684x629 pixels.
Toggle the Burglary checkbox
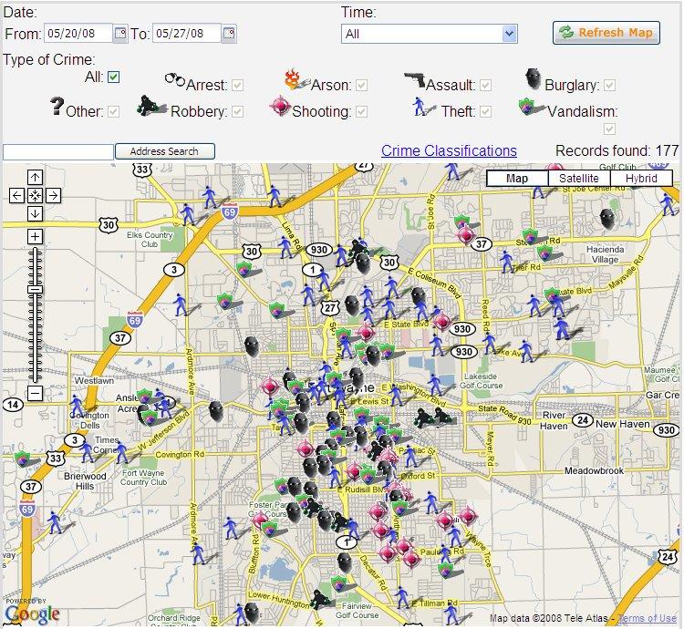pyautogui.click(x=609, y=86)
